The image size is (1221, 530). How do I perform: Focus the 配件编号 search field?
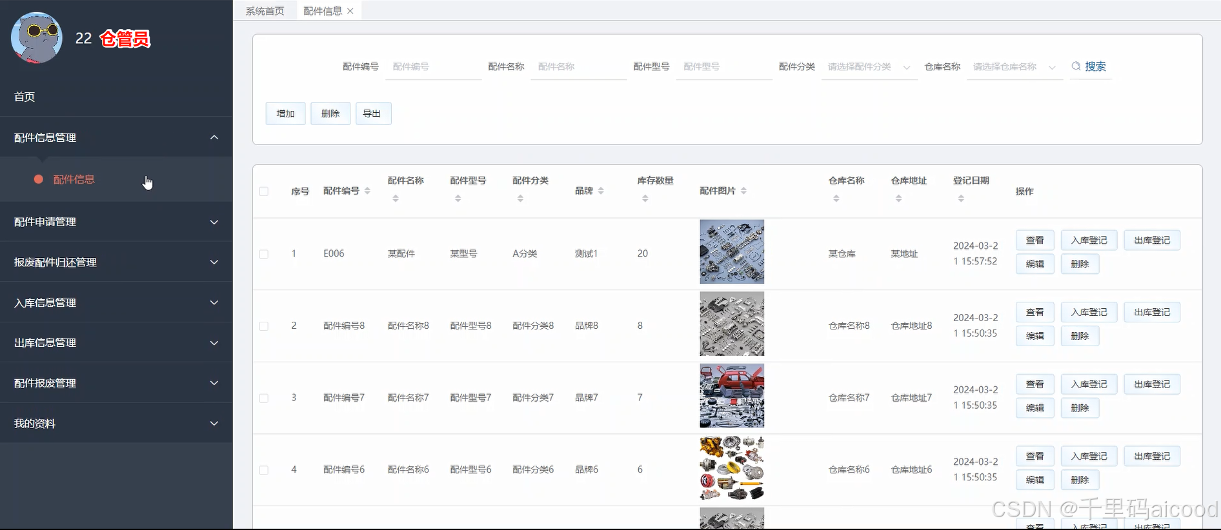[433, 67]
